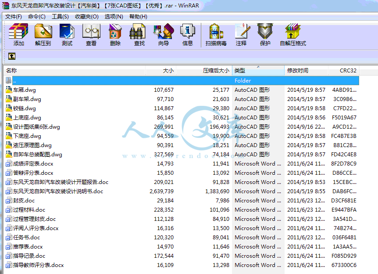Sort by the 大小 column header
The image size is (378, 274).
click(x=160, y=71)
